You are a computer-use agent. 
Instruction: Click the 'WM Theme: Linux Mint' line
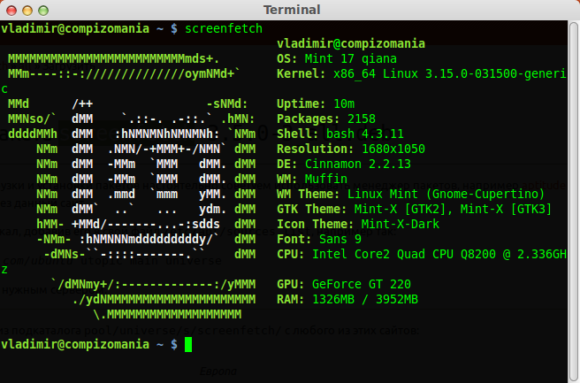(410, 195)
